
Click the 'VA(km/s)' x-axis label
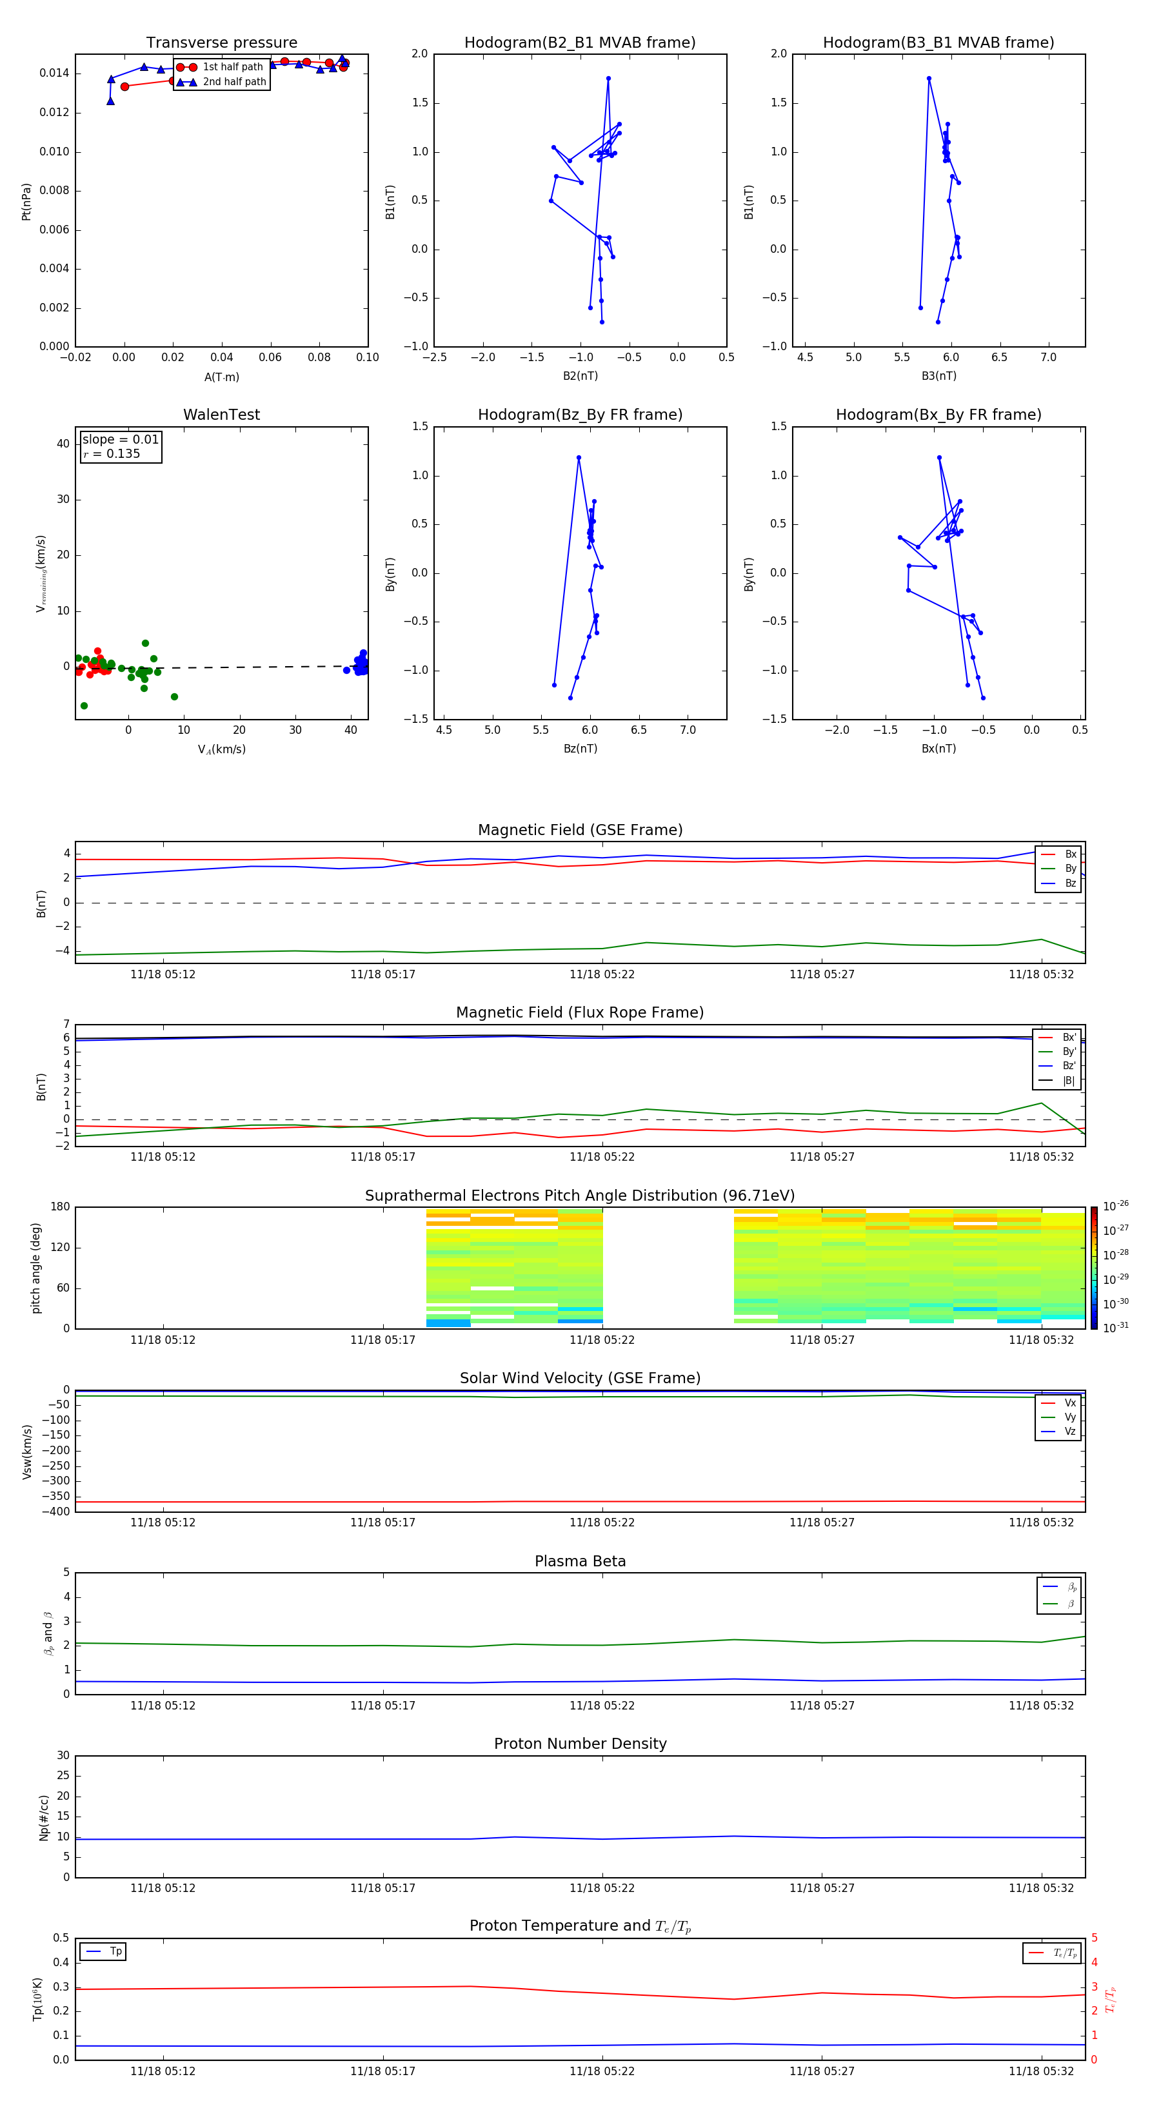221,749
